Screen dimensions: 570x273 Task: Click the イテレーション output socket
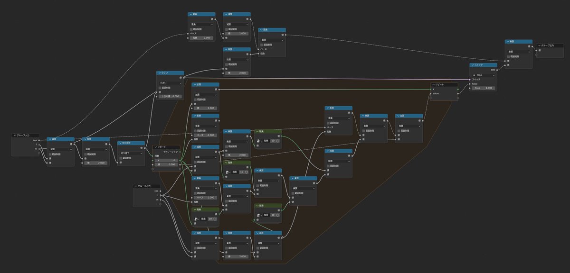180,152
